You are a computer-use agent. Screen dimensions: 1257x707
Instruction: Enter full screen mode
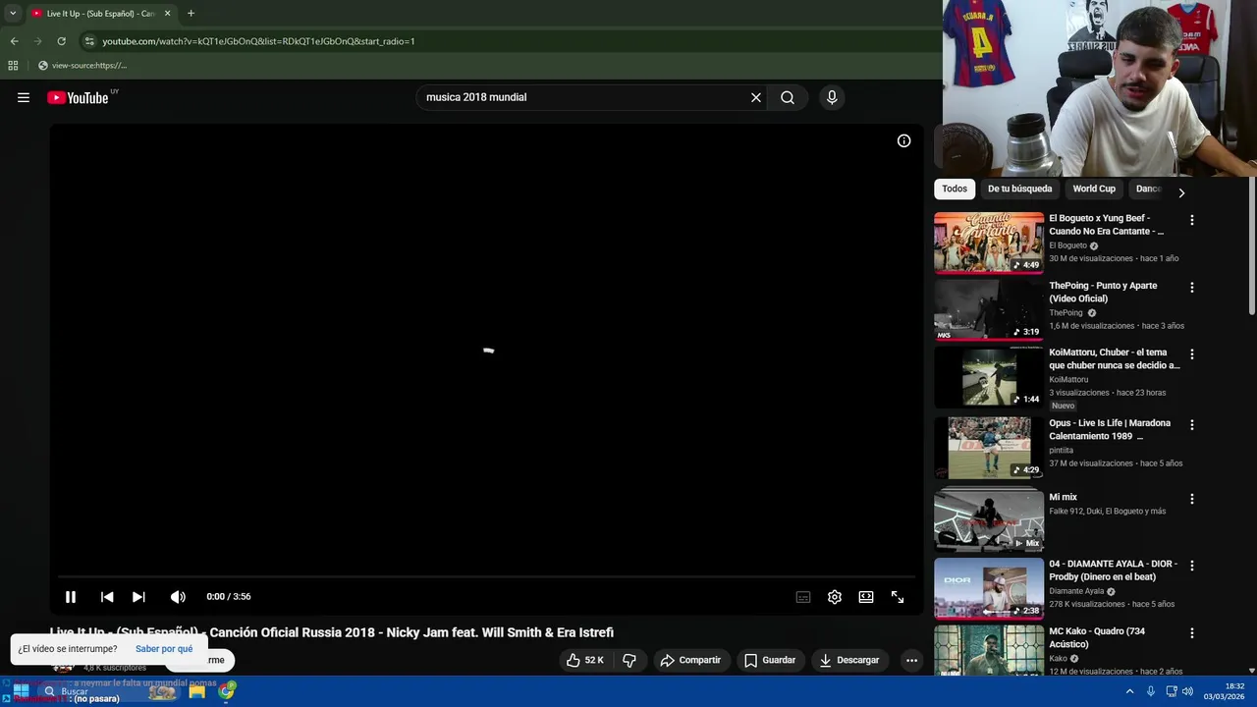click(x=898, y=597)
